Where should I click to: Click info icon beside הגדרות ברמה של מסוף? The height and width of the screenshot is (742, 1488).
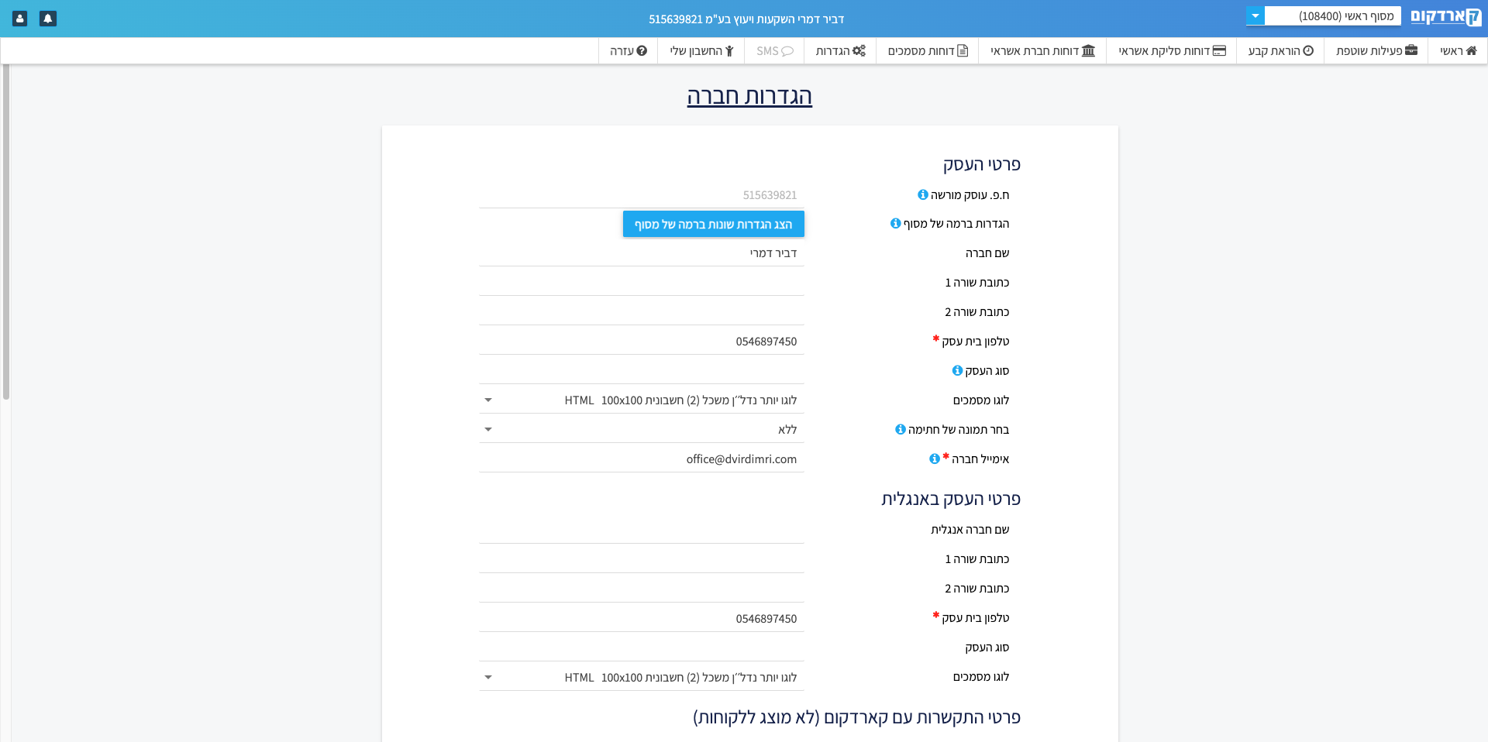click(896, 223)
